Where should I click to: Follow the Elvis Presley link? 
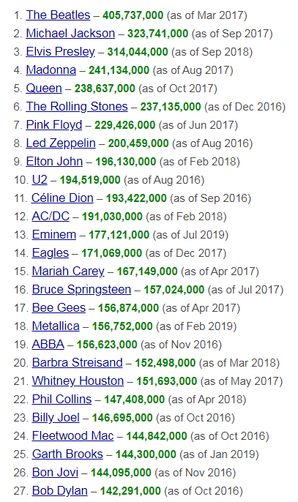(61, 51)
